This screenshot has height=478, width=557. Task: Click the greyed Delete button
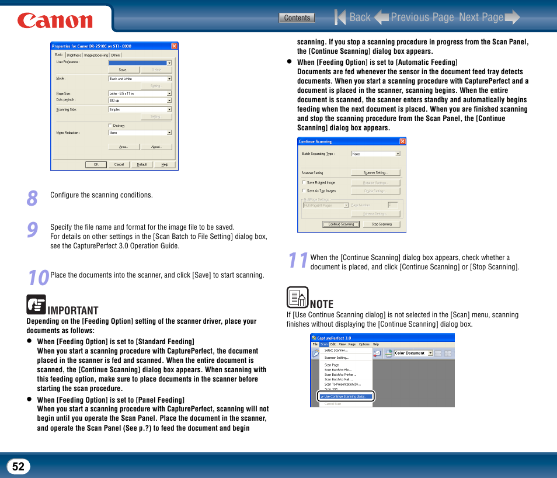click(156, 70)
